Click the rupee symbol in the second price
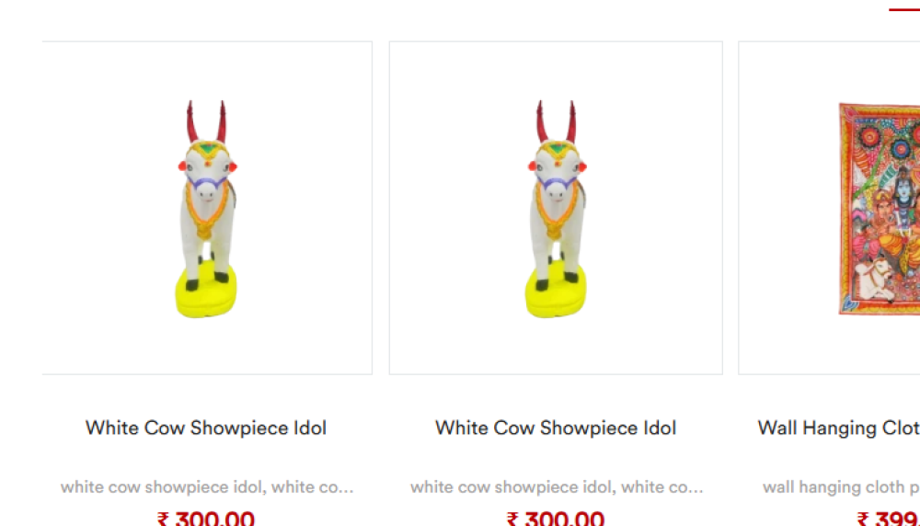This screenshot has height=526, width=920. pos(512,519)
